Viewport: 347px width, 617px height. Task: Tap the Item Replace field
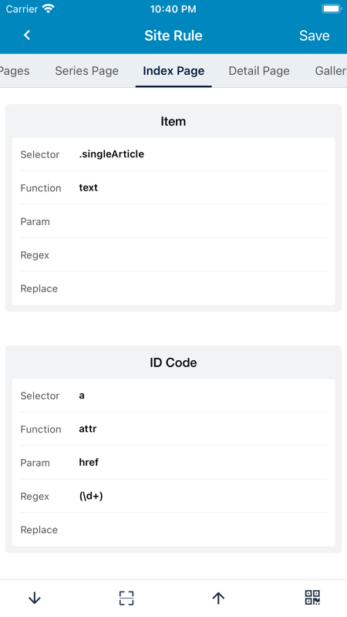click(x=173, y=288)
